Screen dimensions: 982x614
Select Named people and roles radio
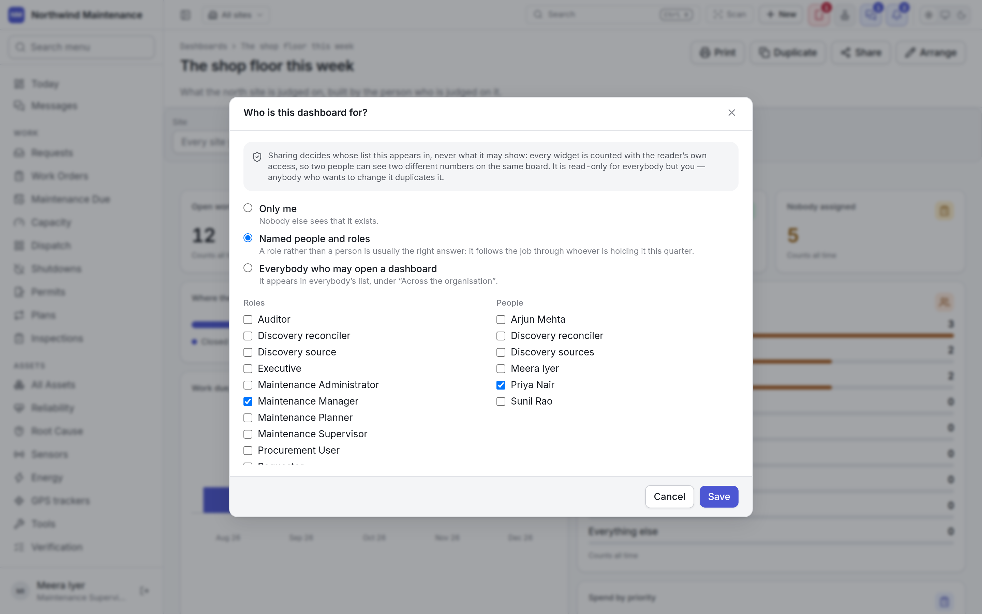point(248,238)
